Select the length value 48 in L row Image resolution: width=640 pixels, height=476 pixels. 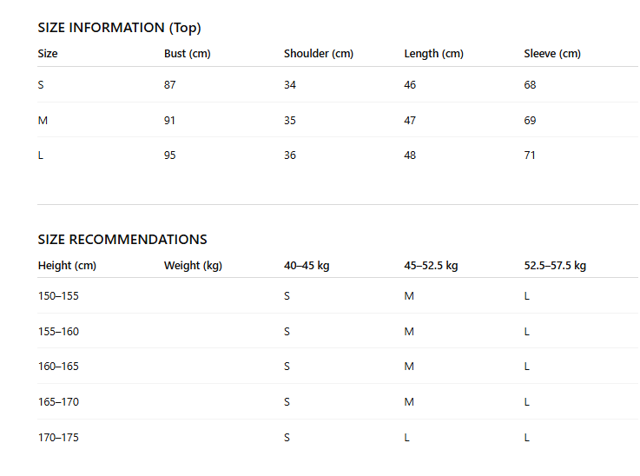[x=410, y=155]
